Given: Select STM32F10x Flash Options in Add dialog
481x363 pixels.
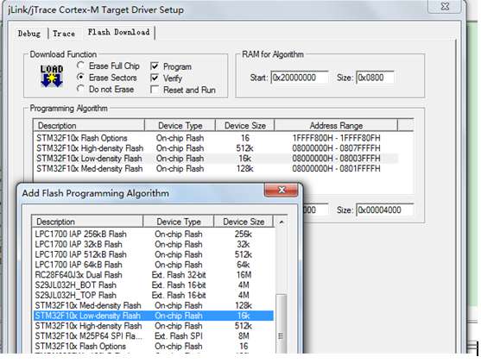Looking at the screenshot, I should [154, 346].
